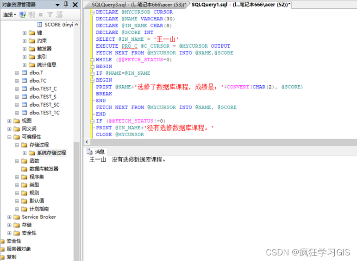Click the refresh icon in Object Explorer
Image resolution: width=357 pixels, height=261 pixels.
pyautogui.click(x=59, y=14)
